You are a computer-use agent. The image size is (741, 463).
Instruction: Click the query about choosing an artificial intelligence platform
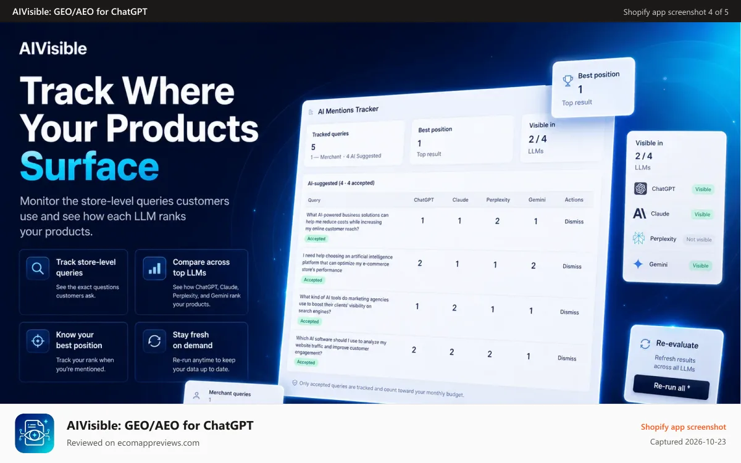348,263
